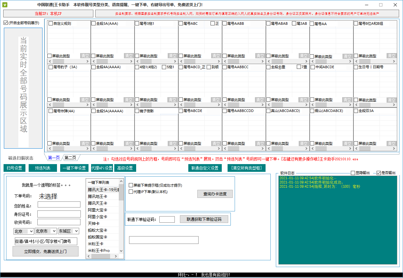Uncheck 开启全部号码展示 checkbox
Viewport: 403px width, 278px height.
click(x=6, y=23)
